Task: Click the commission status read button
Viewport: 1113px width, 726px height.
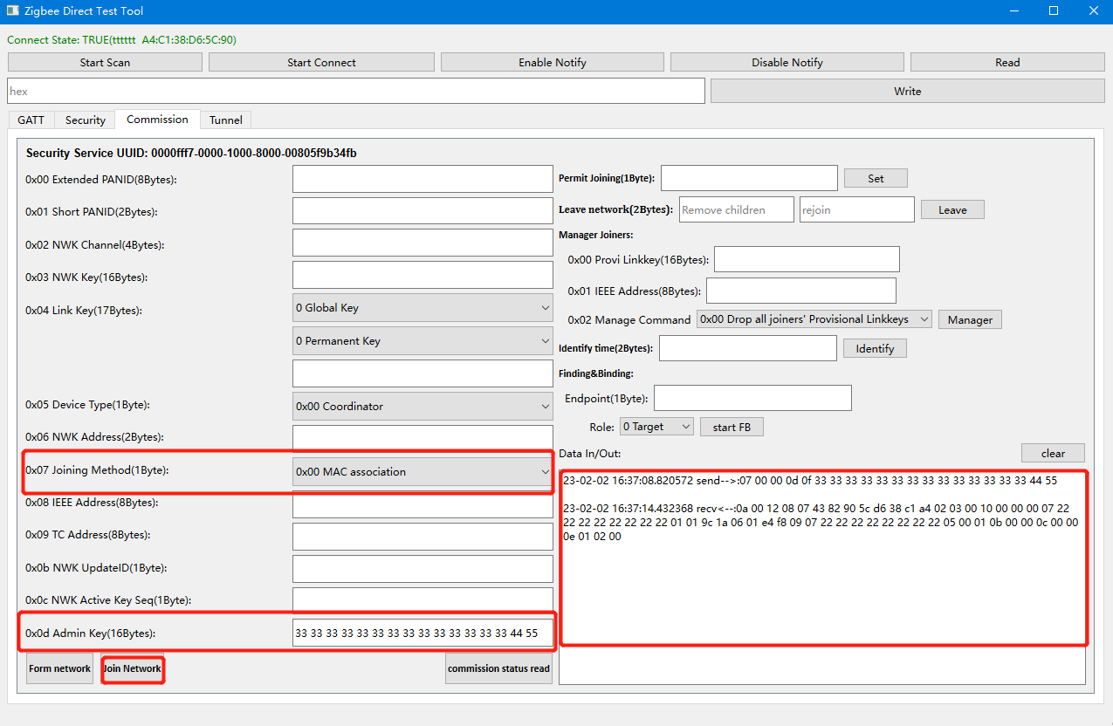Action: pos(498,668)
